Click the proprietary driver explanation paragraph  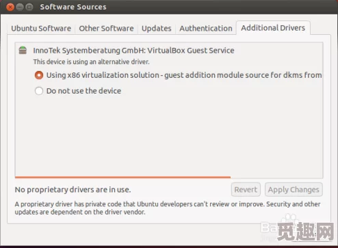pyautogui.click(x=168, y=208)
